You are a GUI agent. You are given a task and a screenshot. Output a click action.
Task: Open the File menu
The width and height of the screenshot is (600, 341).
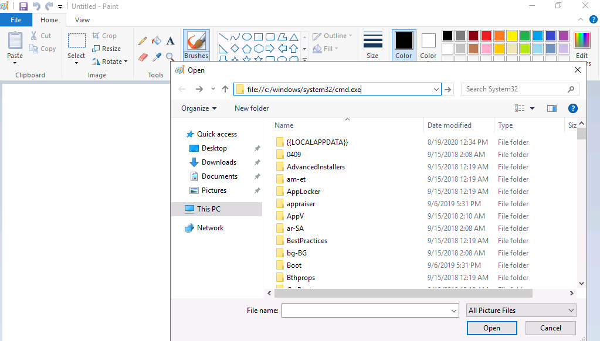[16, 20]
